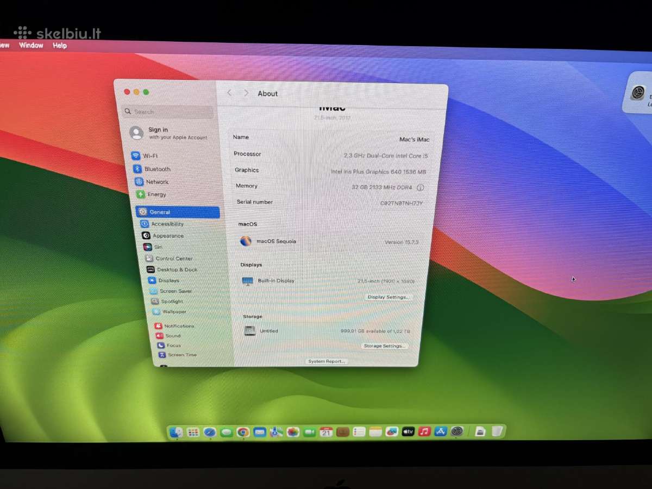652x489 pixels.
Task: Open Photos from the Dock
Action: 293,432
